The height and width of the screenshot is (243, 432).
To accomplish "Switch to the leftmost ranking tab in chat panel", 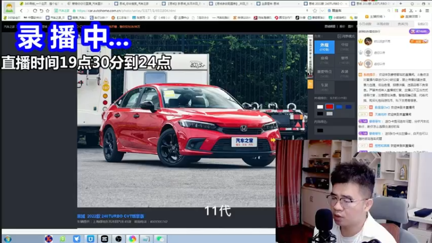I will [x=366, y=24].
